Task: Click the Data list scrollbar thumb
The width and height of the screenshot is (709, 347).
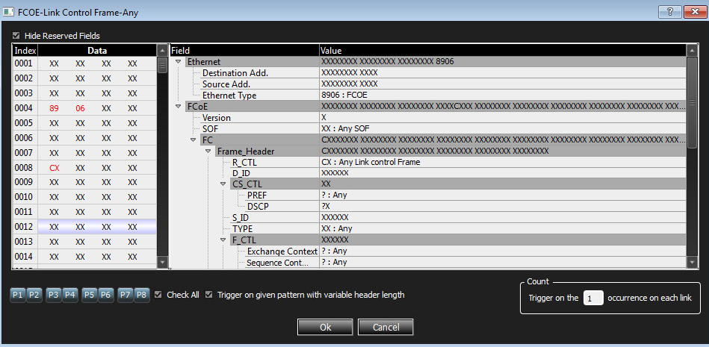Action: click(x=162, y=65)
